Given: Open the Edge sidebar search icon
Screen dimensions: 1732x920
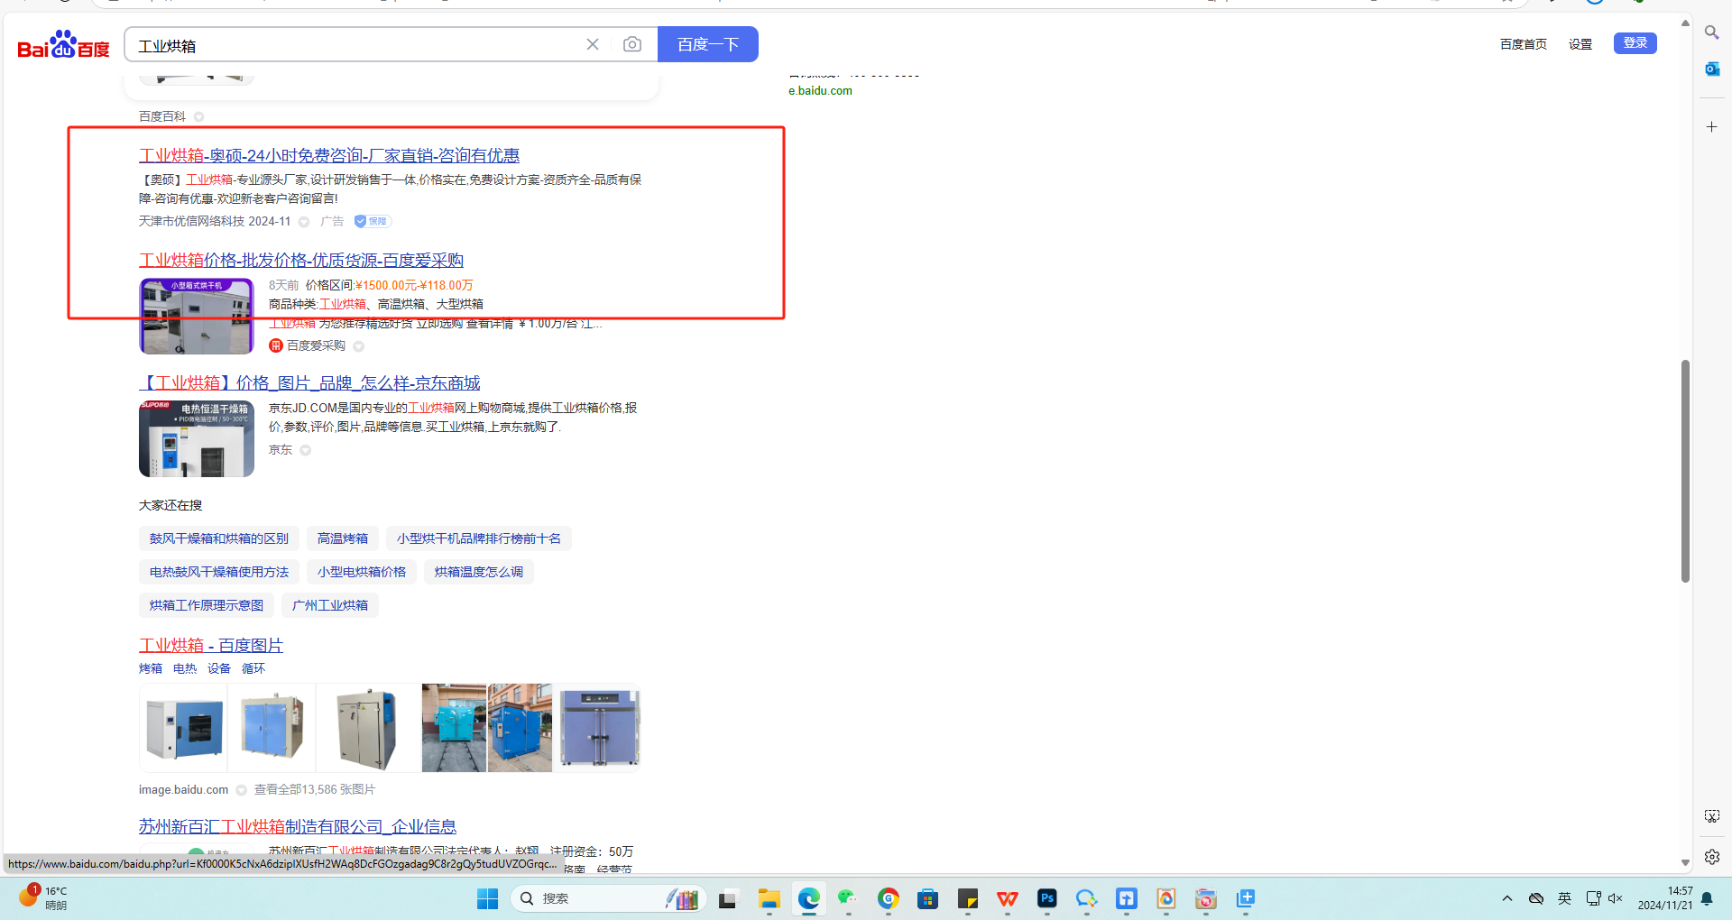Looking at the screenshot, I should point(1711,32).
